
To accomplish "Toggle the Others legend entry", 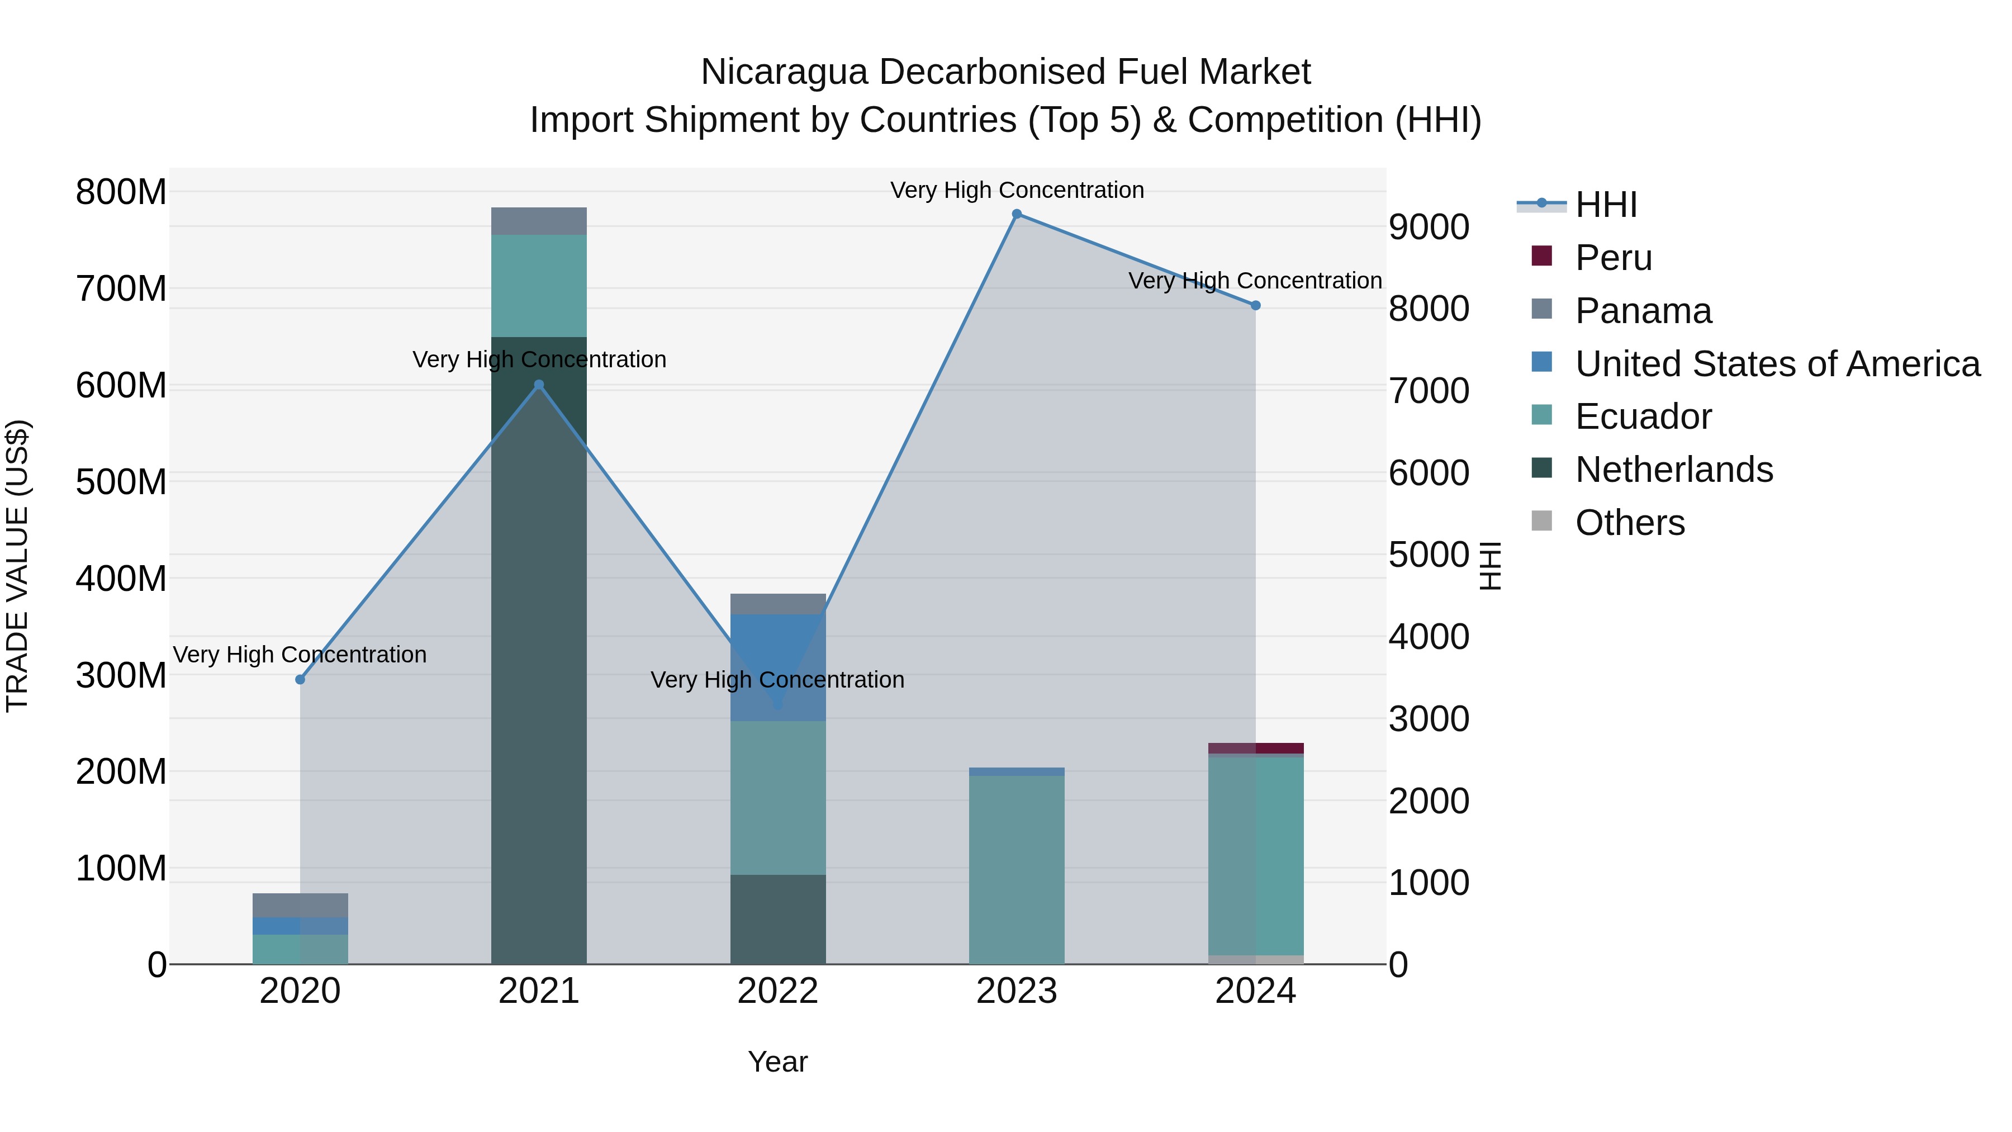I will [1608, 523].
